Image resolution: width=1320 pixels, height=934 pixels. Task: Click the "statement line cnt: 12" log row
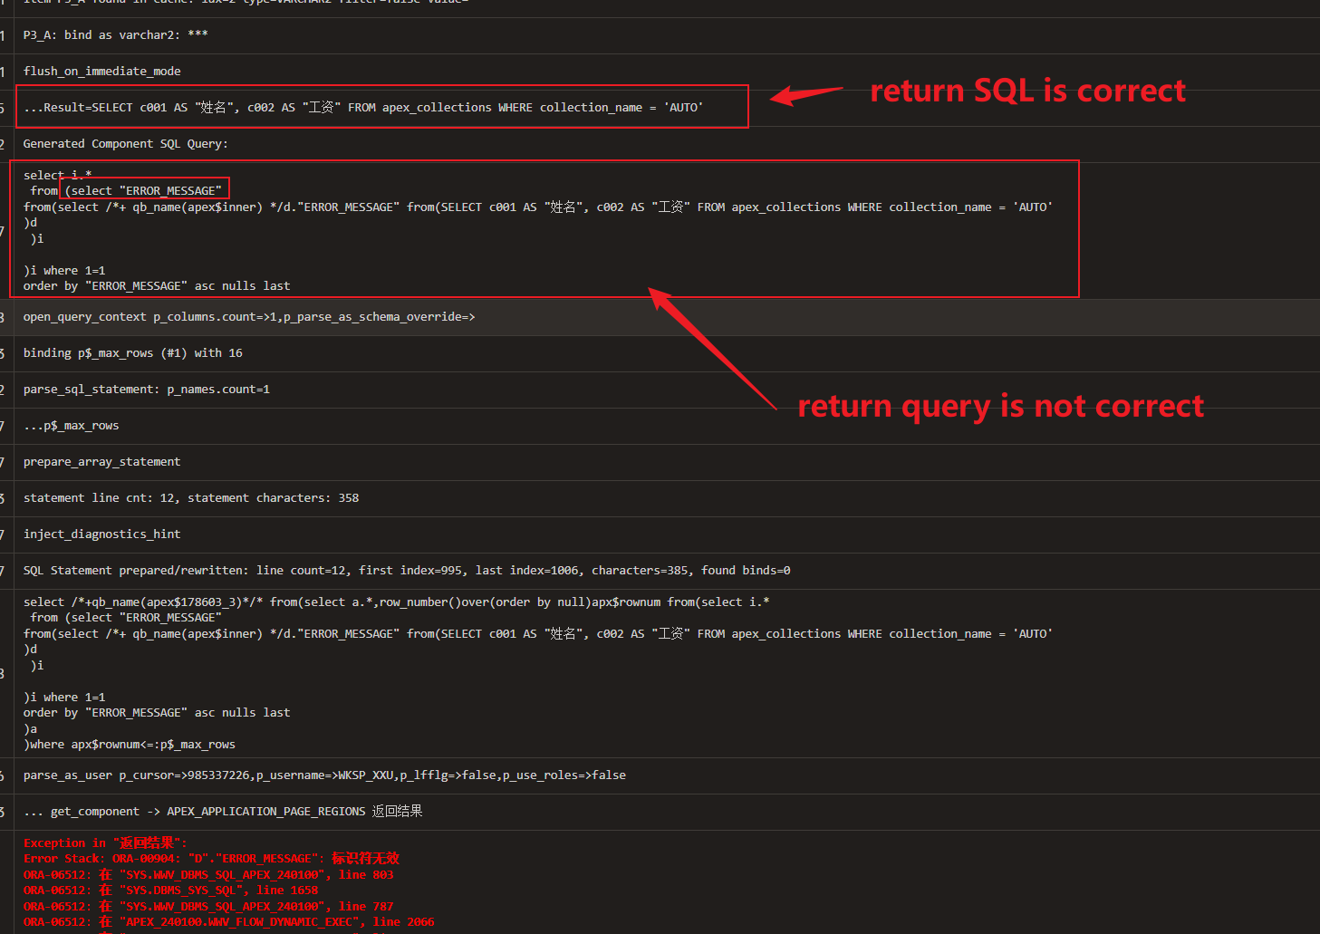pyautogui.click(x=190, y=498)
